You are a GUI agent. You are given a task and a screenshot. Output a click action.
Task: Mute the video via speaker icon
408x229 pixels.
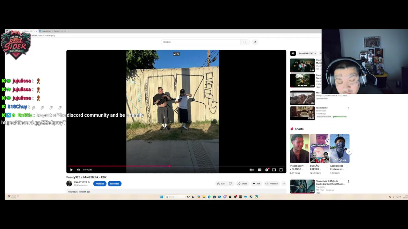[x=78, y=170]
